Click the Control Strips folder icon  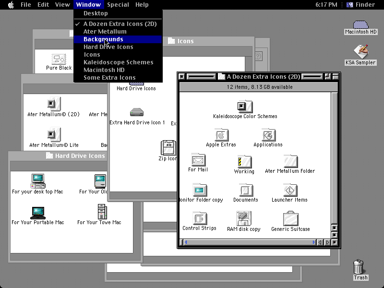200,218
